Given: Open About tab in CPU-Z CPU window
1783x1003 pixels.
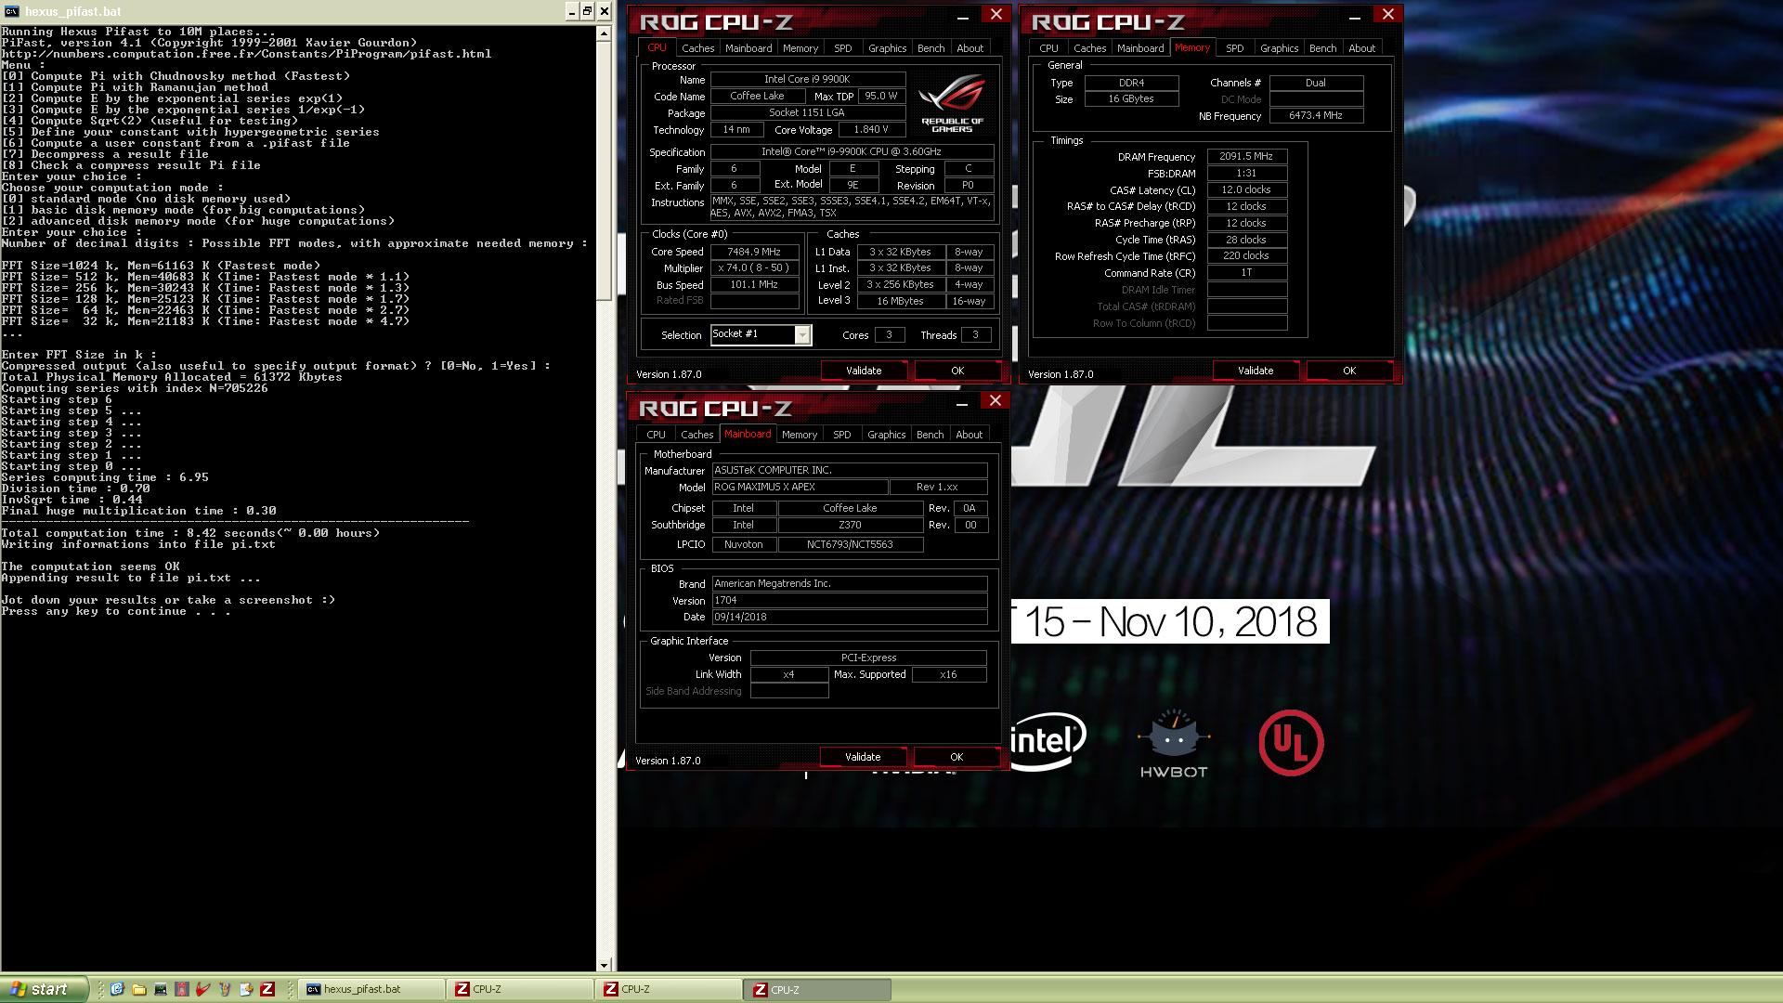Looking at the screenshot, I should tap(970, 48).
